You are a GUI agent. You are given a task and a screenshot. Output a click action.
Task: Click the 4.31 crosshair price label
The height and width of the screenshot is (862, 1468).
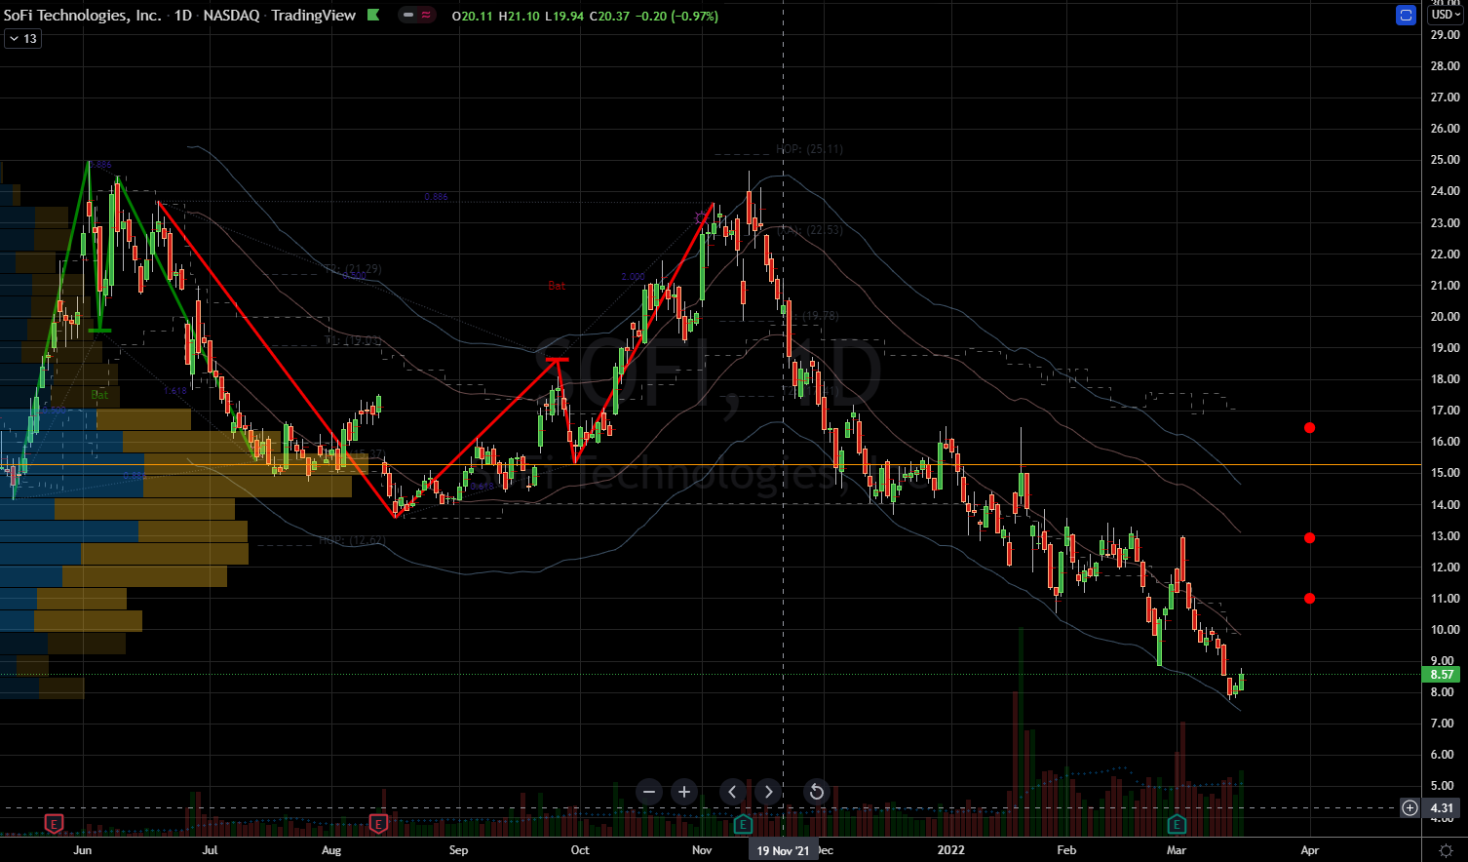click(x=1442, y=807)
